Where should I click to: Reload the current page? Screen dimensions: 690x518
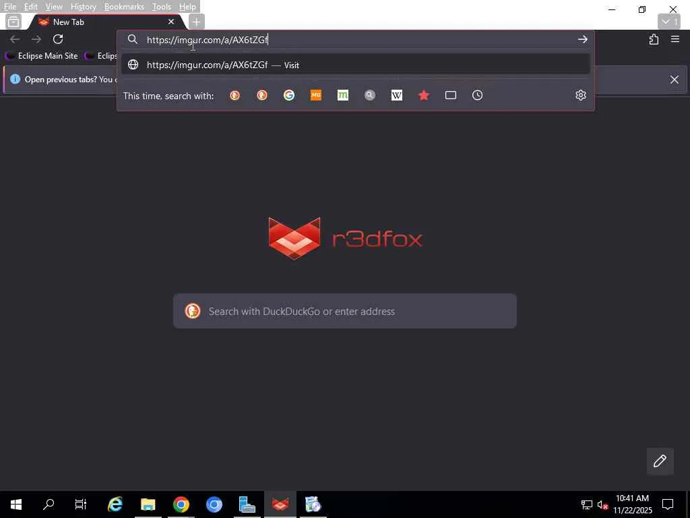click(58, 39)
